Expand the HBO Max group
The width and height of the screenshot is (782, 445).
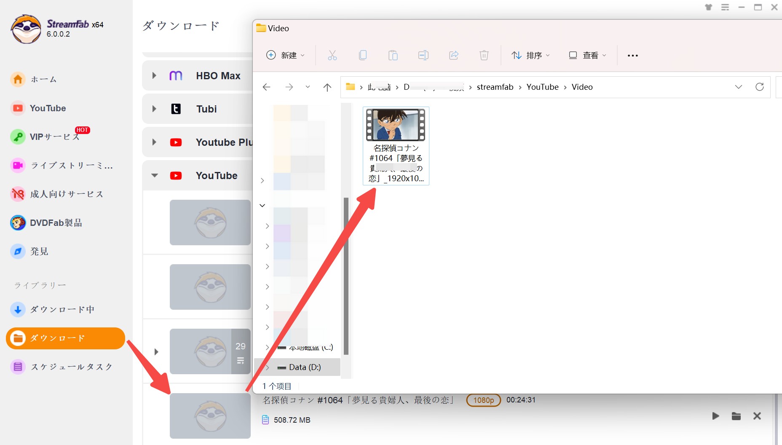pyautogui.click(x=154, y=75)
